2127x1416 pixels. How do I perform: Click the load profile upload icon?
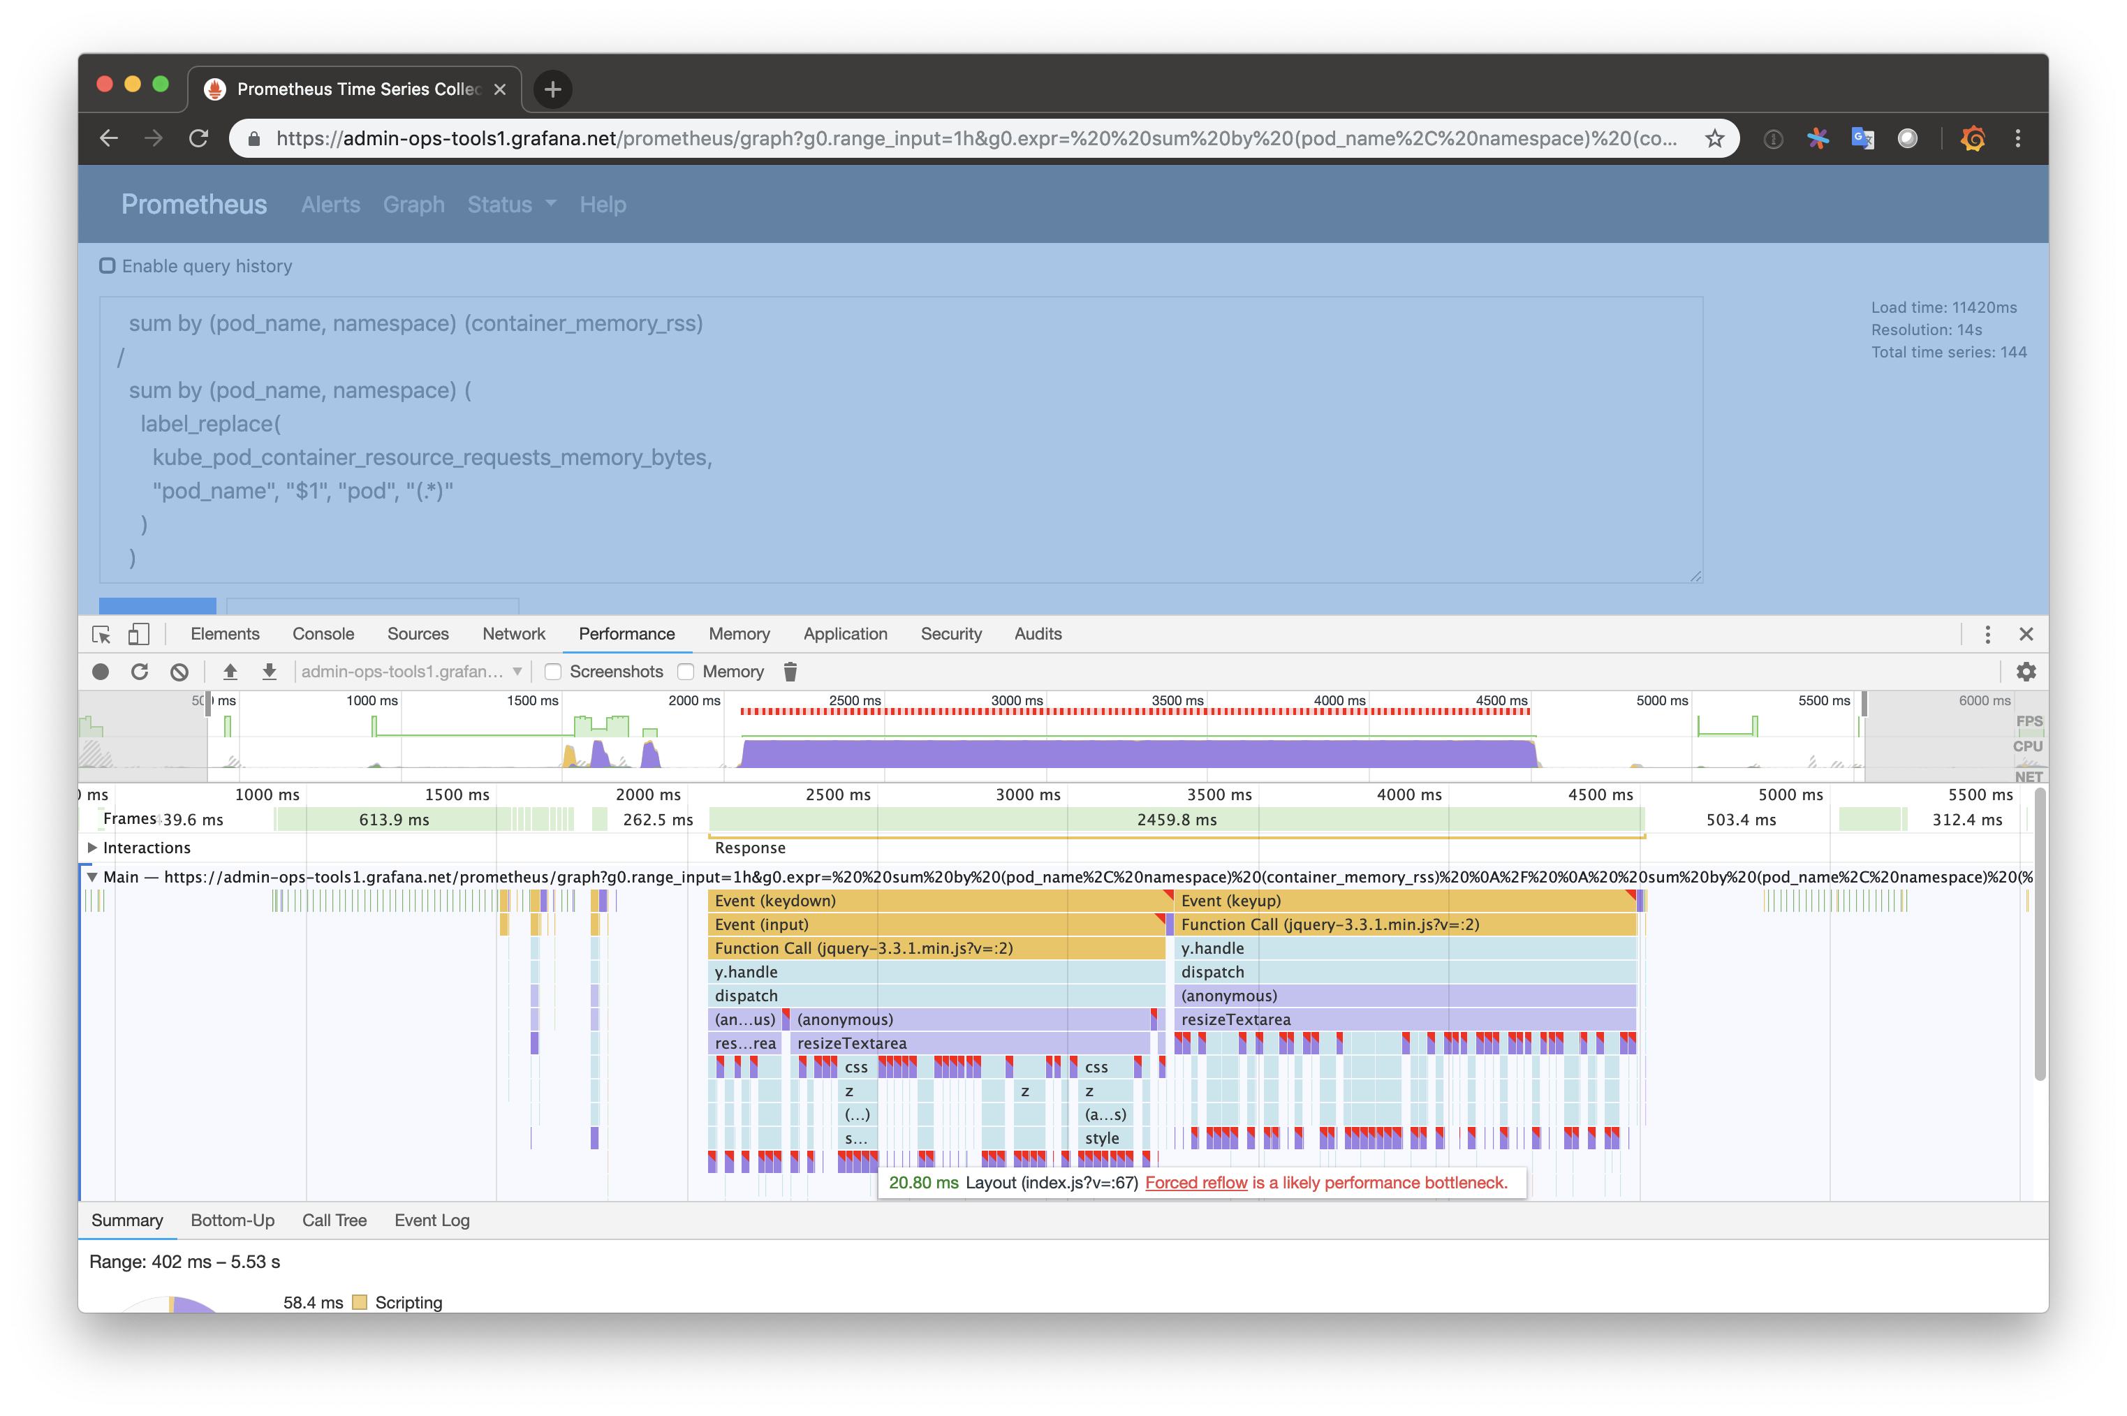[x=230, y=672]
